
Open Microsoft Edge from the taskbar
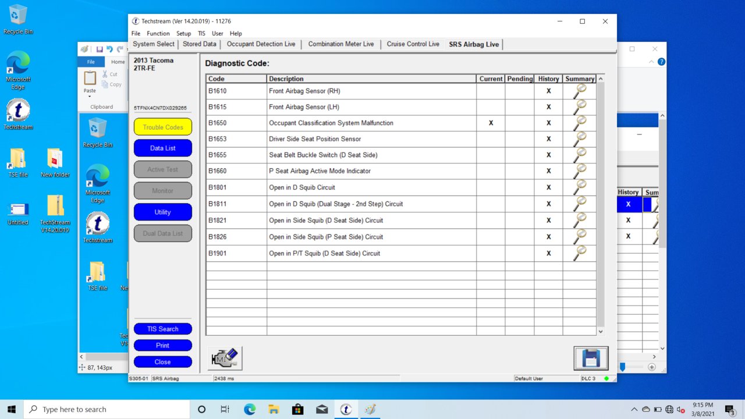[250, 409]
